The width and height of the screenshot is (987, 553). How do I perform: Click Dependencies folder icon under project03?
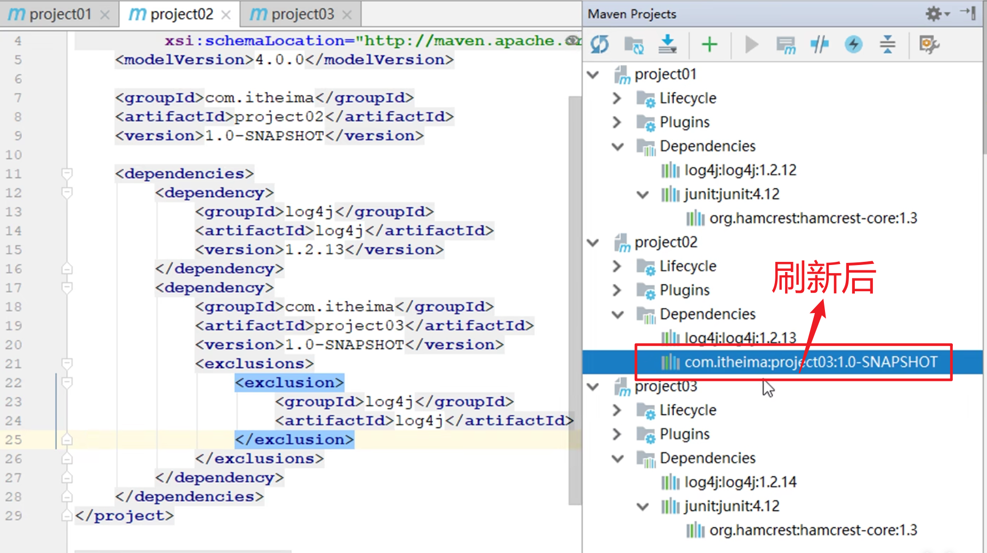(x=646, y=459)
